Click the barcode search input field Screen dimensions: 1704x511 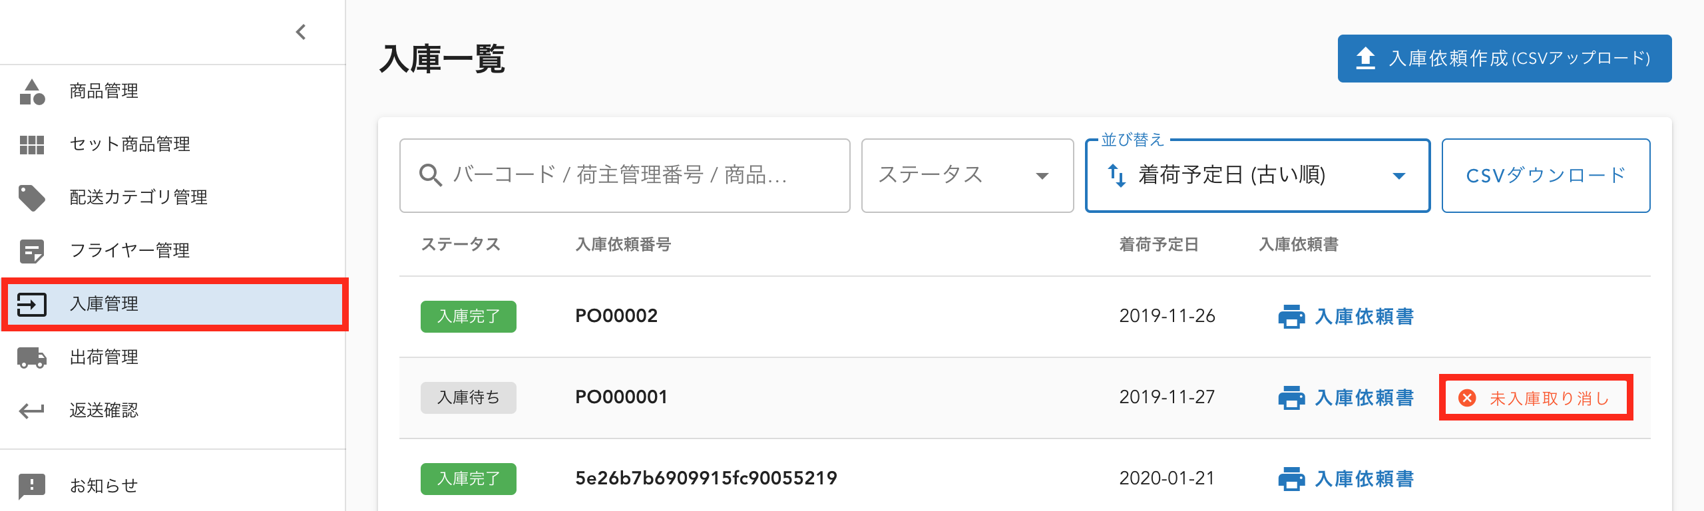click(624, 176)
